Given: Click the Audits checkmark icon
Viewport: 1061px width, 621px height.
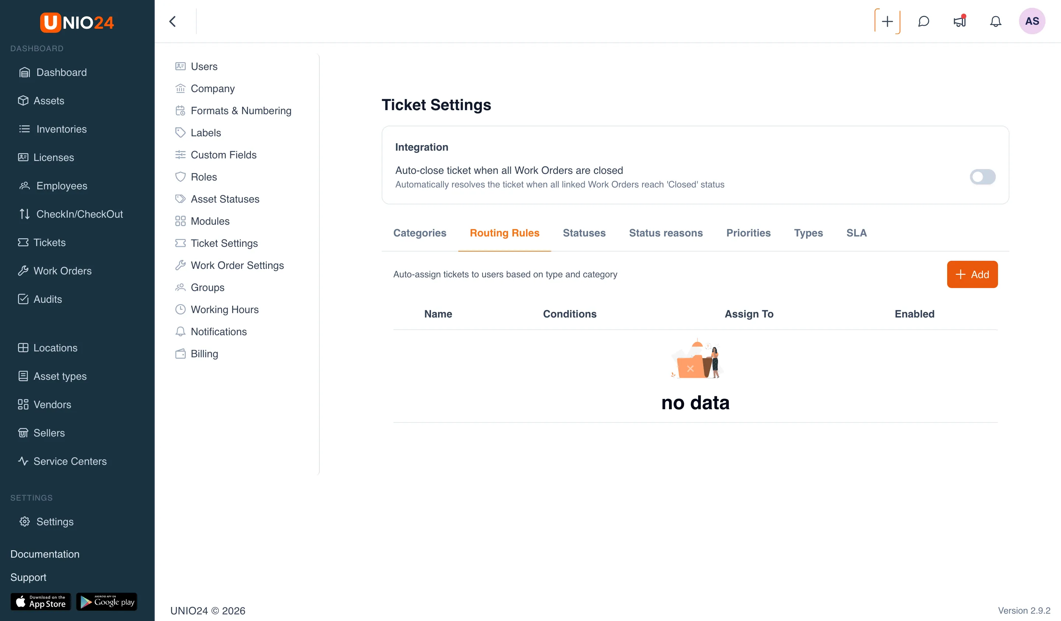Looking at the screenshot, I should click(x=23, y=299).
